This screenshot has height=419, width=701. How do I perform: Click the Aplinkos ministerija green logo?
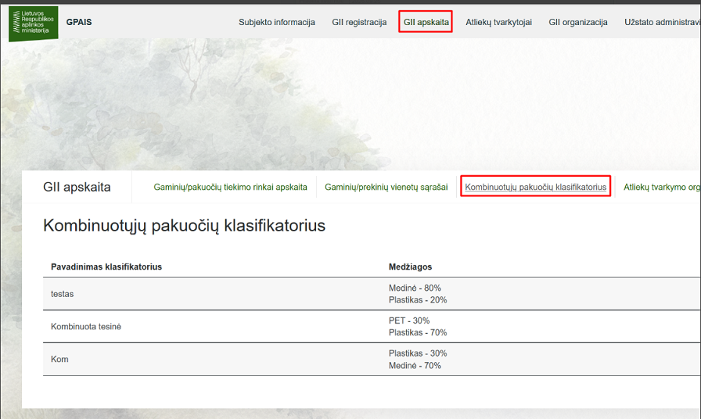[x=34, y=23]
